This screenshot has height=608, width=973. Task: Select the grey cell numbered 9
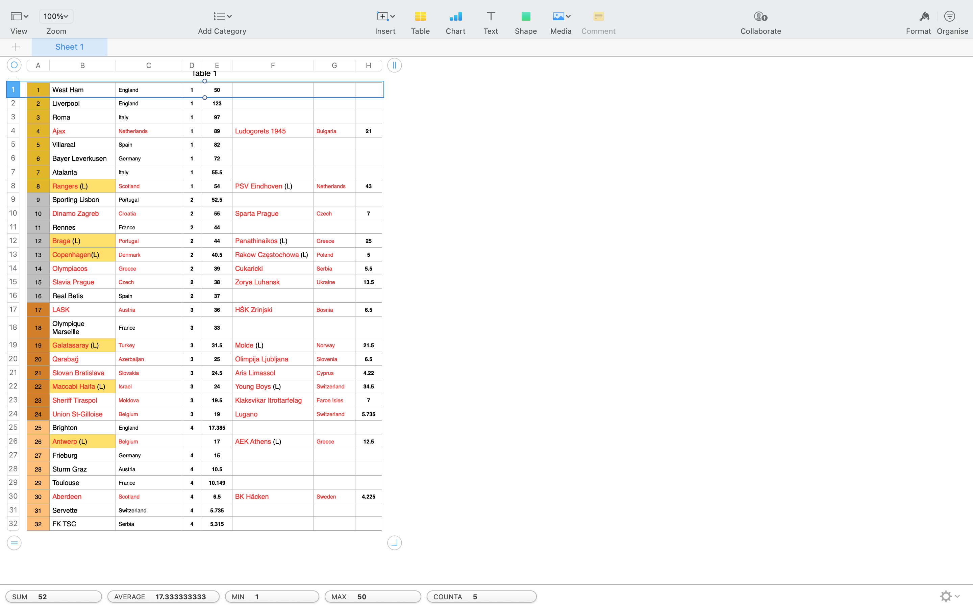coord(38,199)
